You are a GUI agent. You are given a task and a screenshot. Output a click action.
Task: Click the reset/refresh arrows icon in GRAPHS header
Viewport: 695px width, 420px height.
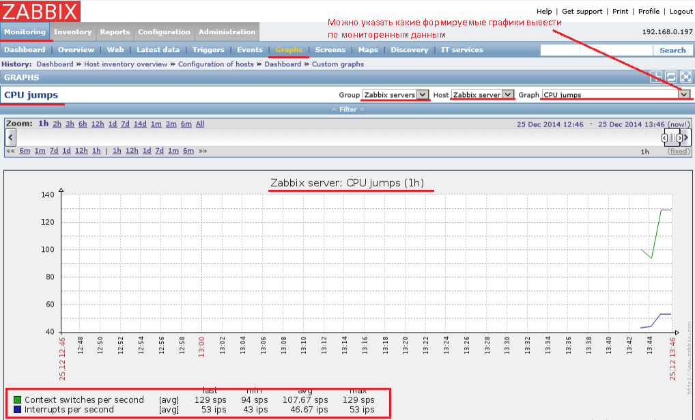pos(671,76)
